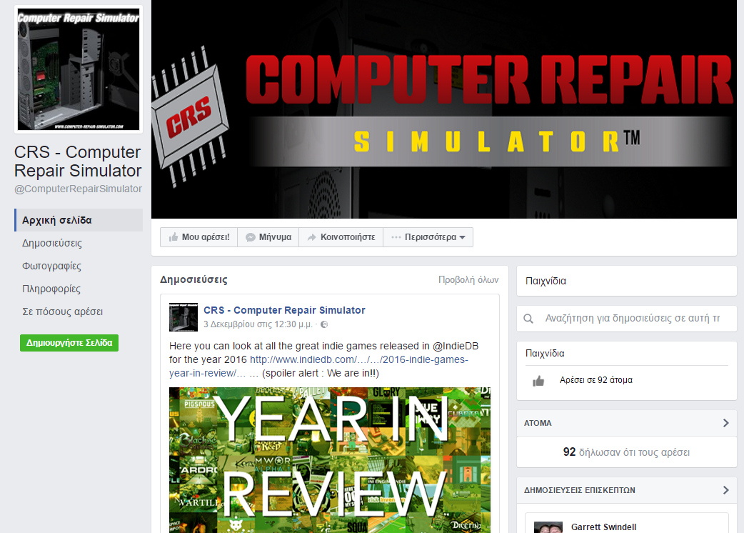The image size is (744, 533).
Task: Click the Παιχνίδια category label at top
Action: point(546,281)
